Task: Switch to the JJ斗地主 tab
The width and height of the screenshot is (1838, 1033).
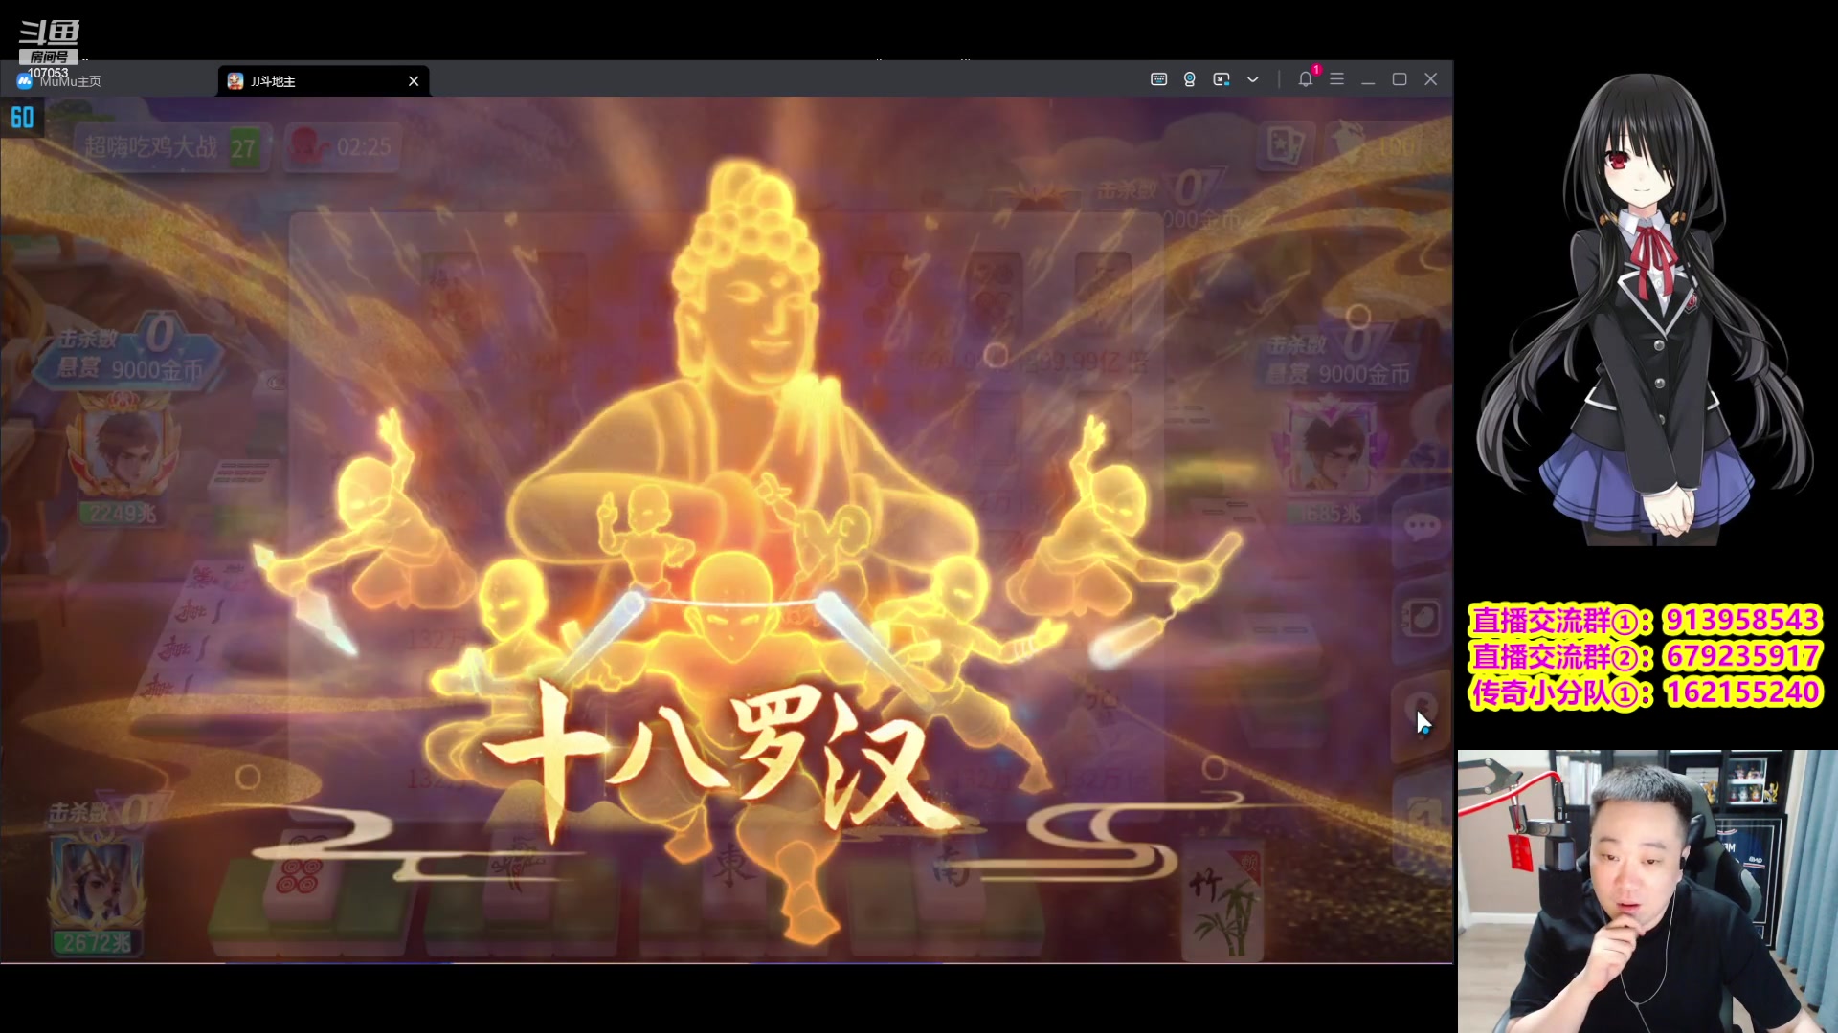Action: [x=324, y=81]
